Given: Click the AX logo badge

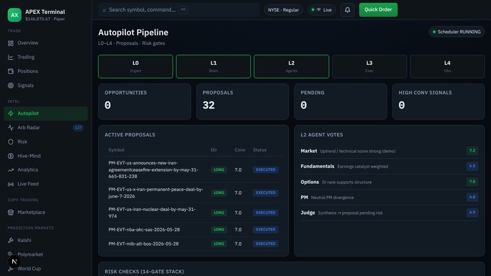Looking at the screenshot, I should pyautogui.click(x=15, y=15).
